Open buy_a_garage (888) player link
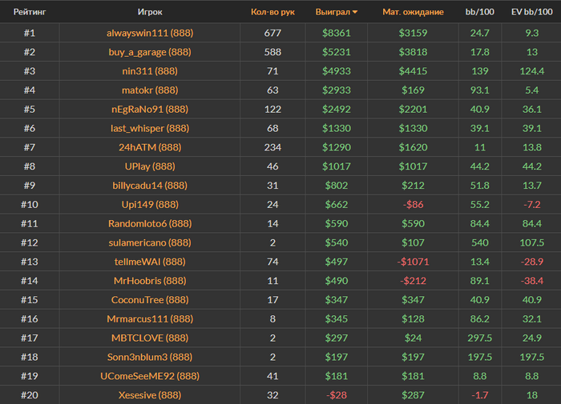 point(149,52)
